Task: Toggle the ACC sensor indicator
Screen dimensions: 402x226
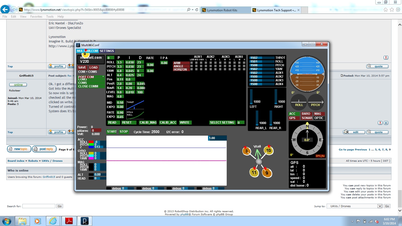Action: click(x=293, y=114)
